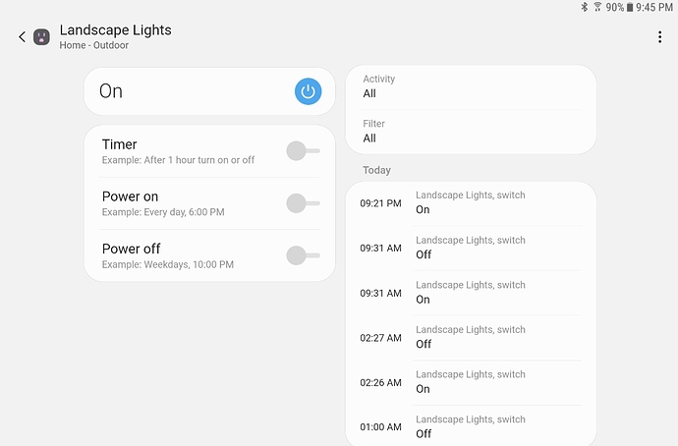Tap the Landscape Lights title
Screen dimensions: 678x446
point(115,30)
